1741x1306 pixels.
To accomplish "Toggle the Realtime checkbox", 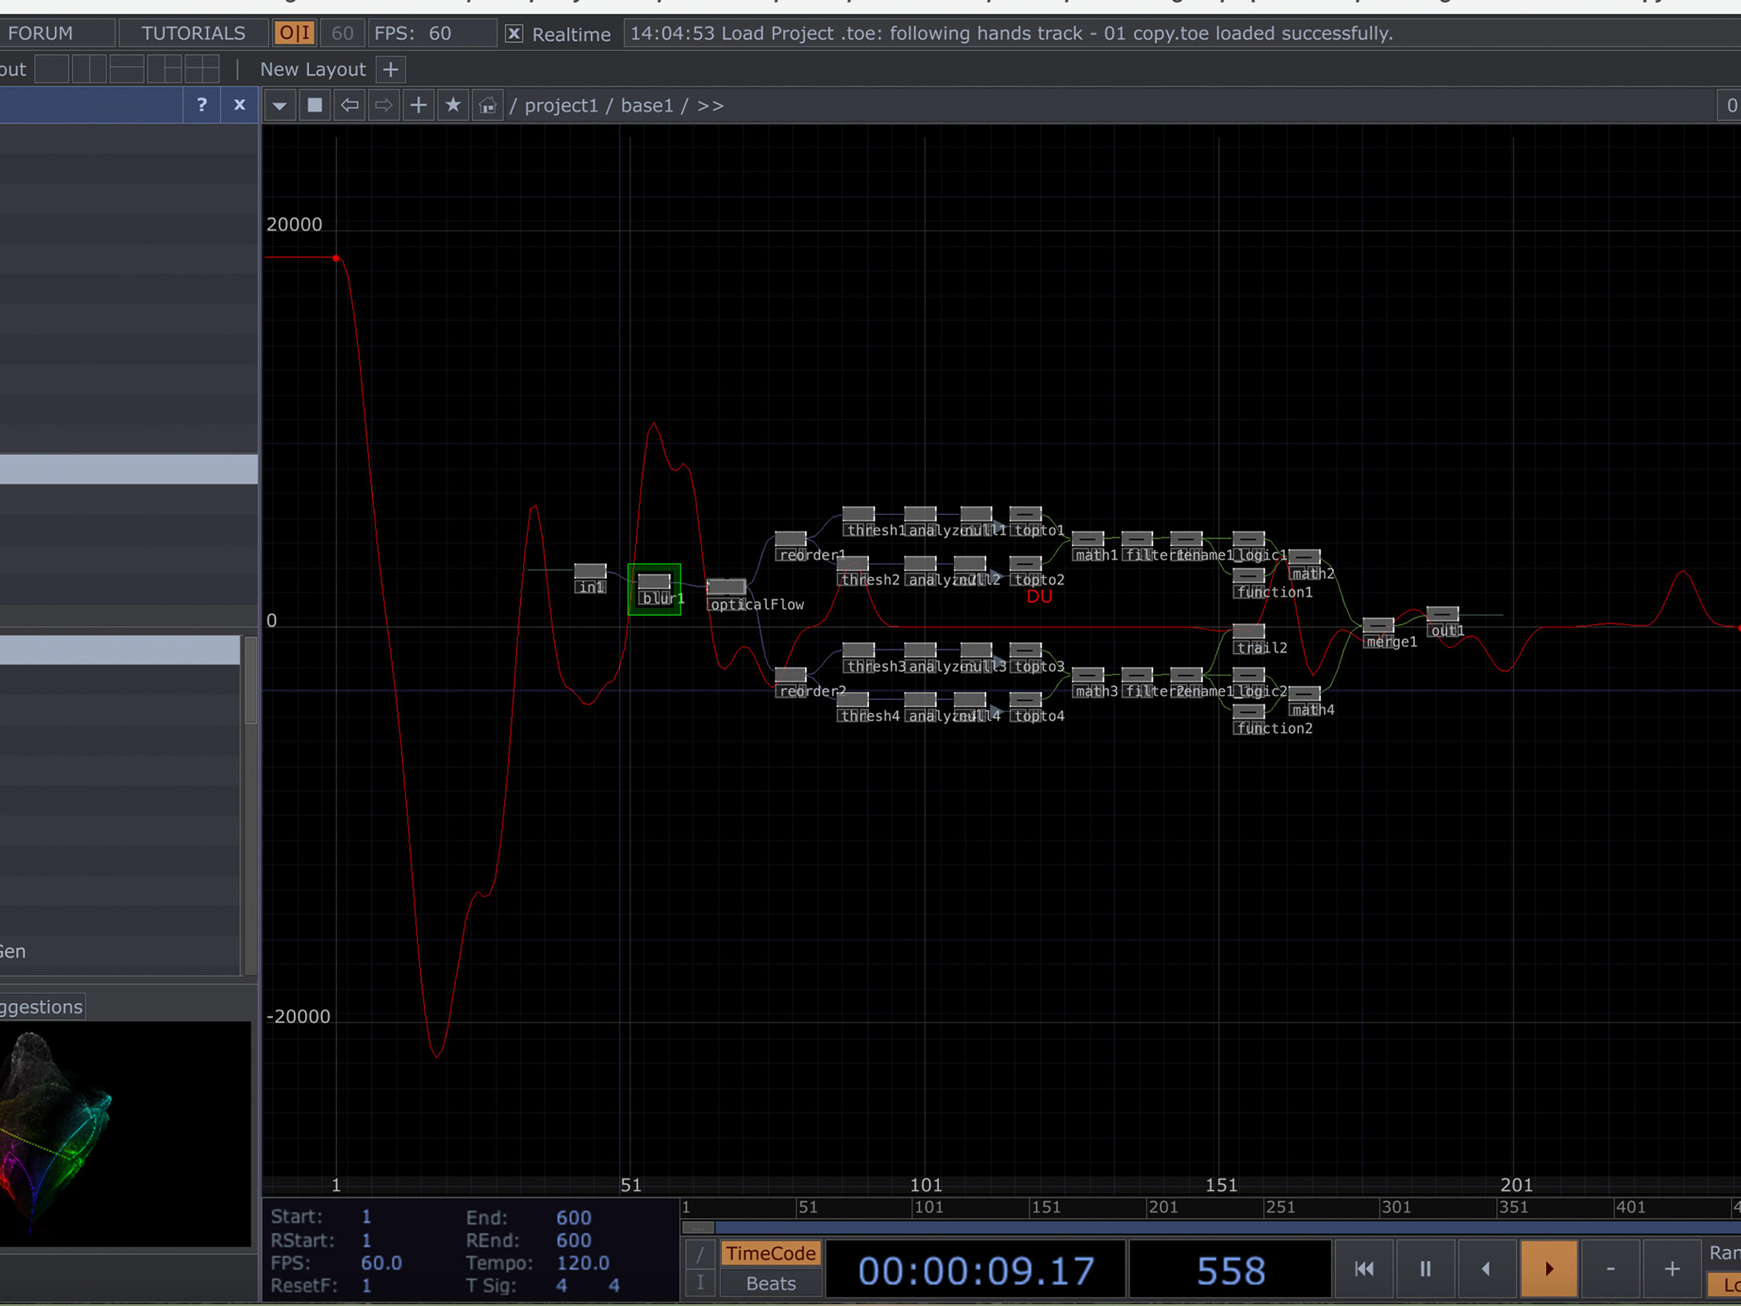I will tap(514, 34).
